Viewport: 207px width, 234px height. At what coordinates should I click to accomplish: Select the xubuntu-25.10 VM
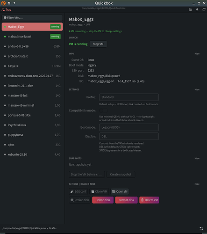tap(32, 154)
